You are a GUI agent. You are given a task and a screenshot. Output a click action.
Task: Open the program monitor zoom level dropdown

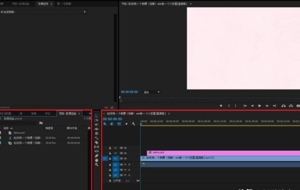(152, 92)
